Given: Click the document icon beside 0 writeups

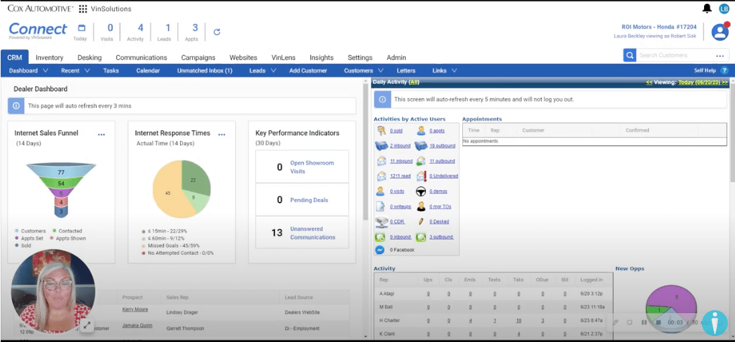Looking at the screenshot, I should point(381,206).
